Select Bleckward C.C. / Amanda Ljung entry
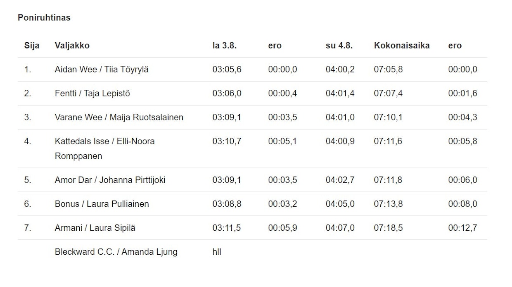512x287 pixels. 116,252
